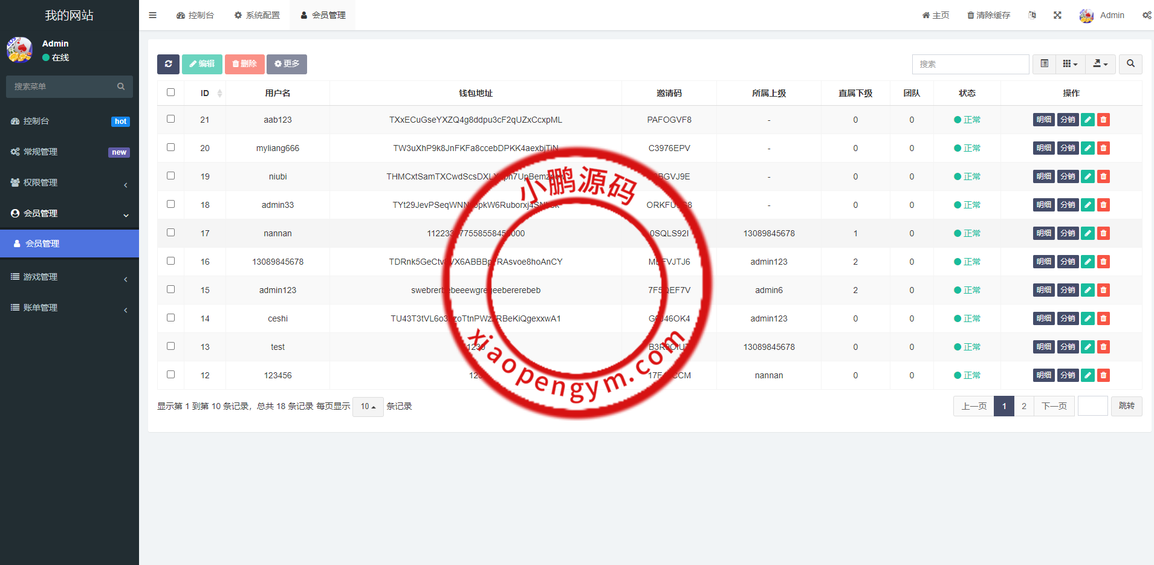Click the language switch icon in header
Viewport: 1154px width, 565px height.
[1032, 15]
